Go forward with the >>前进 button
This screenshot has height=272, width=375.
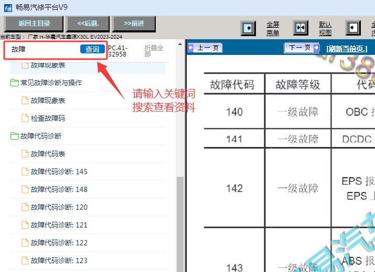[x=134, y=24]
